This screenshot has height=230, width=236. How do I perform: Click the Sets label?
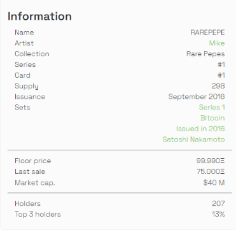pos(22,107)
